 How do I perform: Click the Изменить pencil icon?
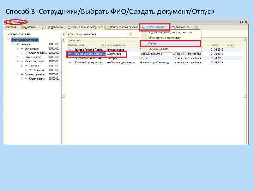(x=49, y=27)
